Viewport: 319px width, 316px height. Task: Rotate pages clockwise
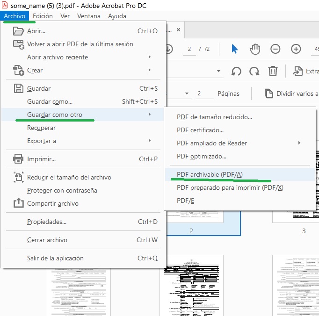pos(254,71)
